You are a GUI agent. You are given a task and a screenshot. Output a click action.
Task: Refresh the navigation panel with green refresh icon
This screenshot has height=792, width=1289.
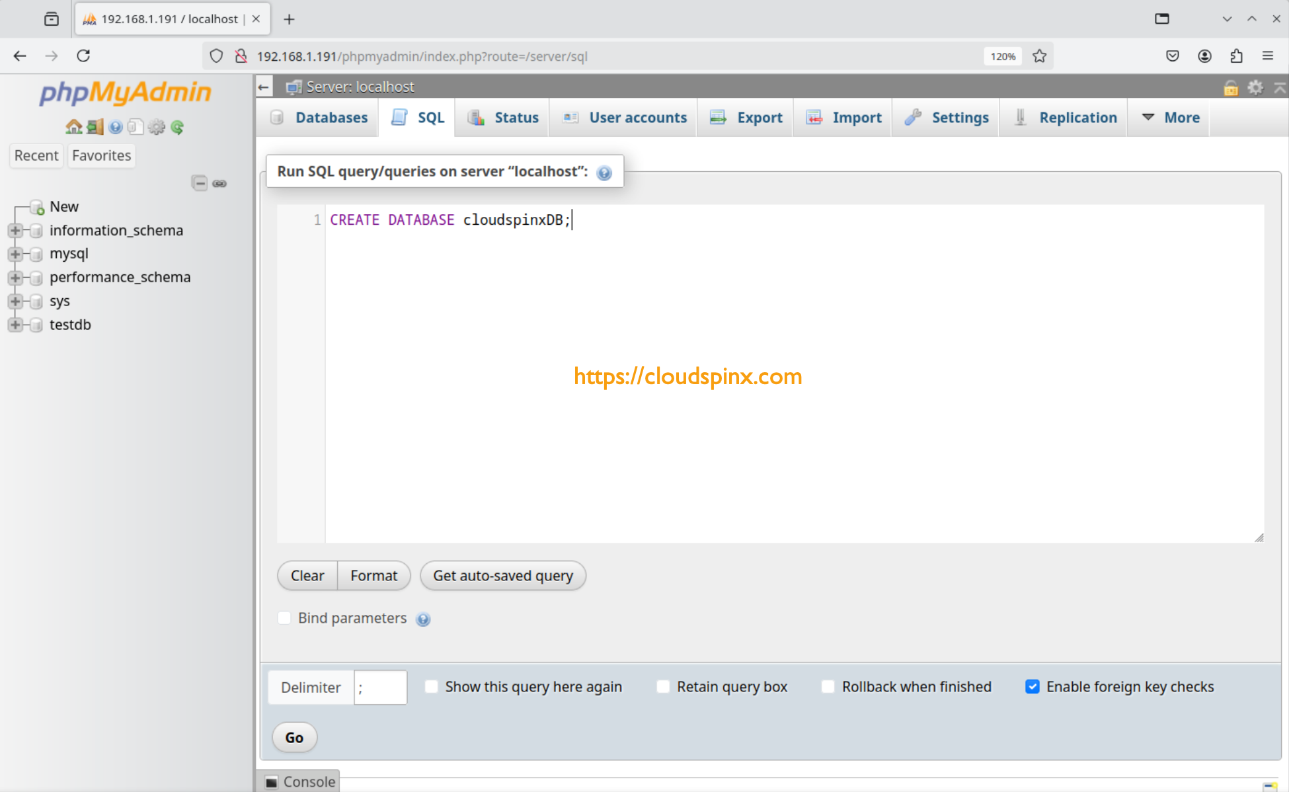click(176, 127)
